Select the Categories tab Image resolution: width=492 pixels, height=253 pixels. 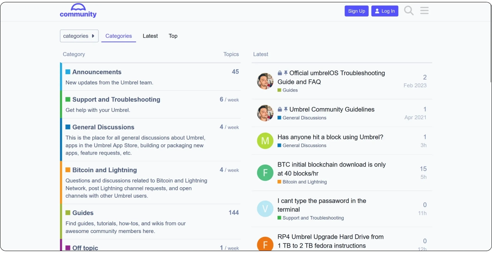pos(118,36)
